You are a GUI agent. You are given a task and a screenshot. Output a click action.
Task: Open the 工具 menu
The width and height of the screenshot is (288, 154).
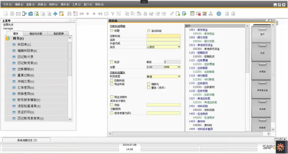[76, 4]
